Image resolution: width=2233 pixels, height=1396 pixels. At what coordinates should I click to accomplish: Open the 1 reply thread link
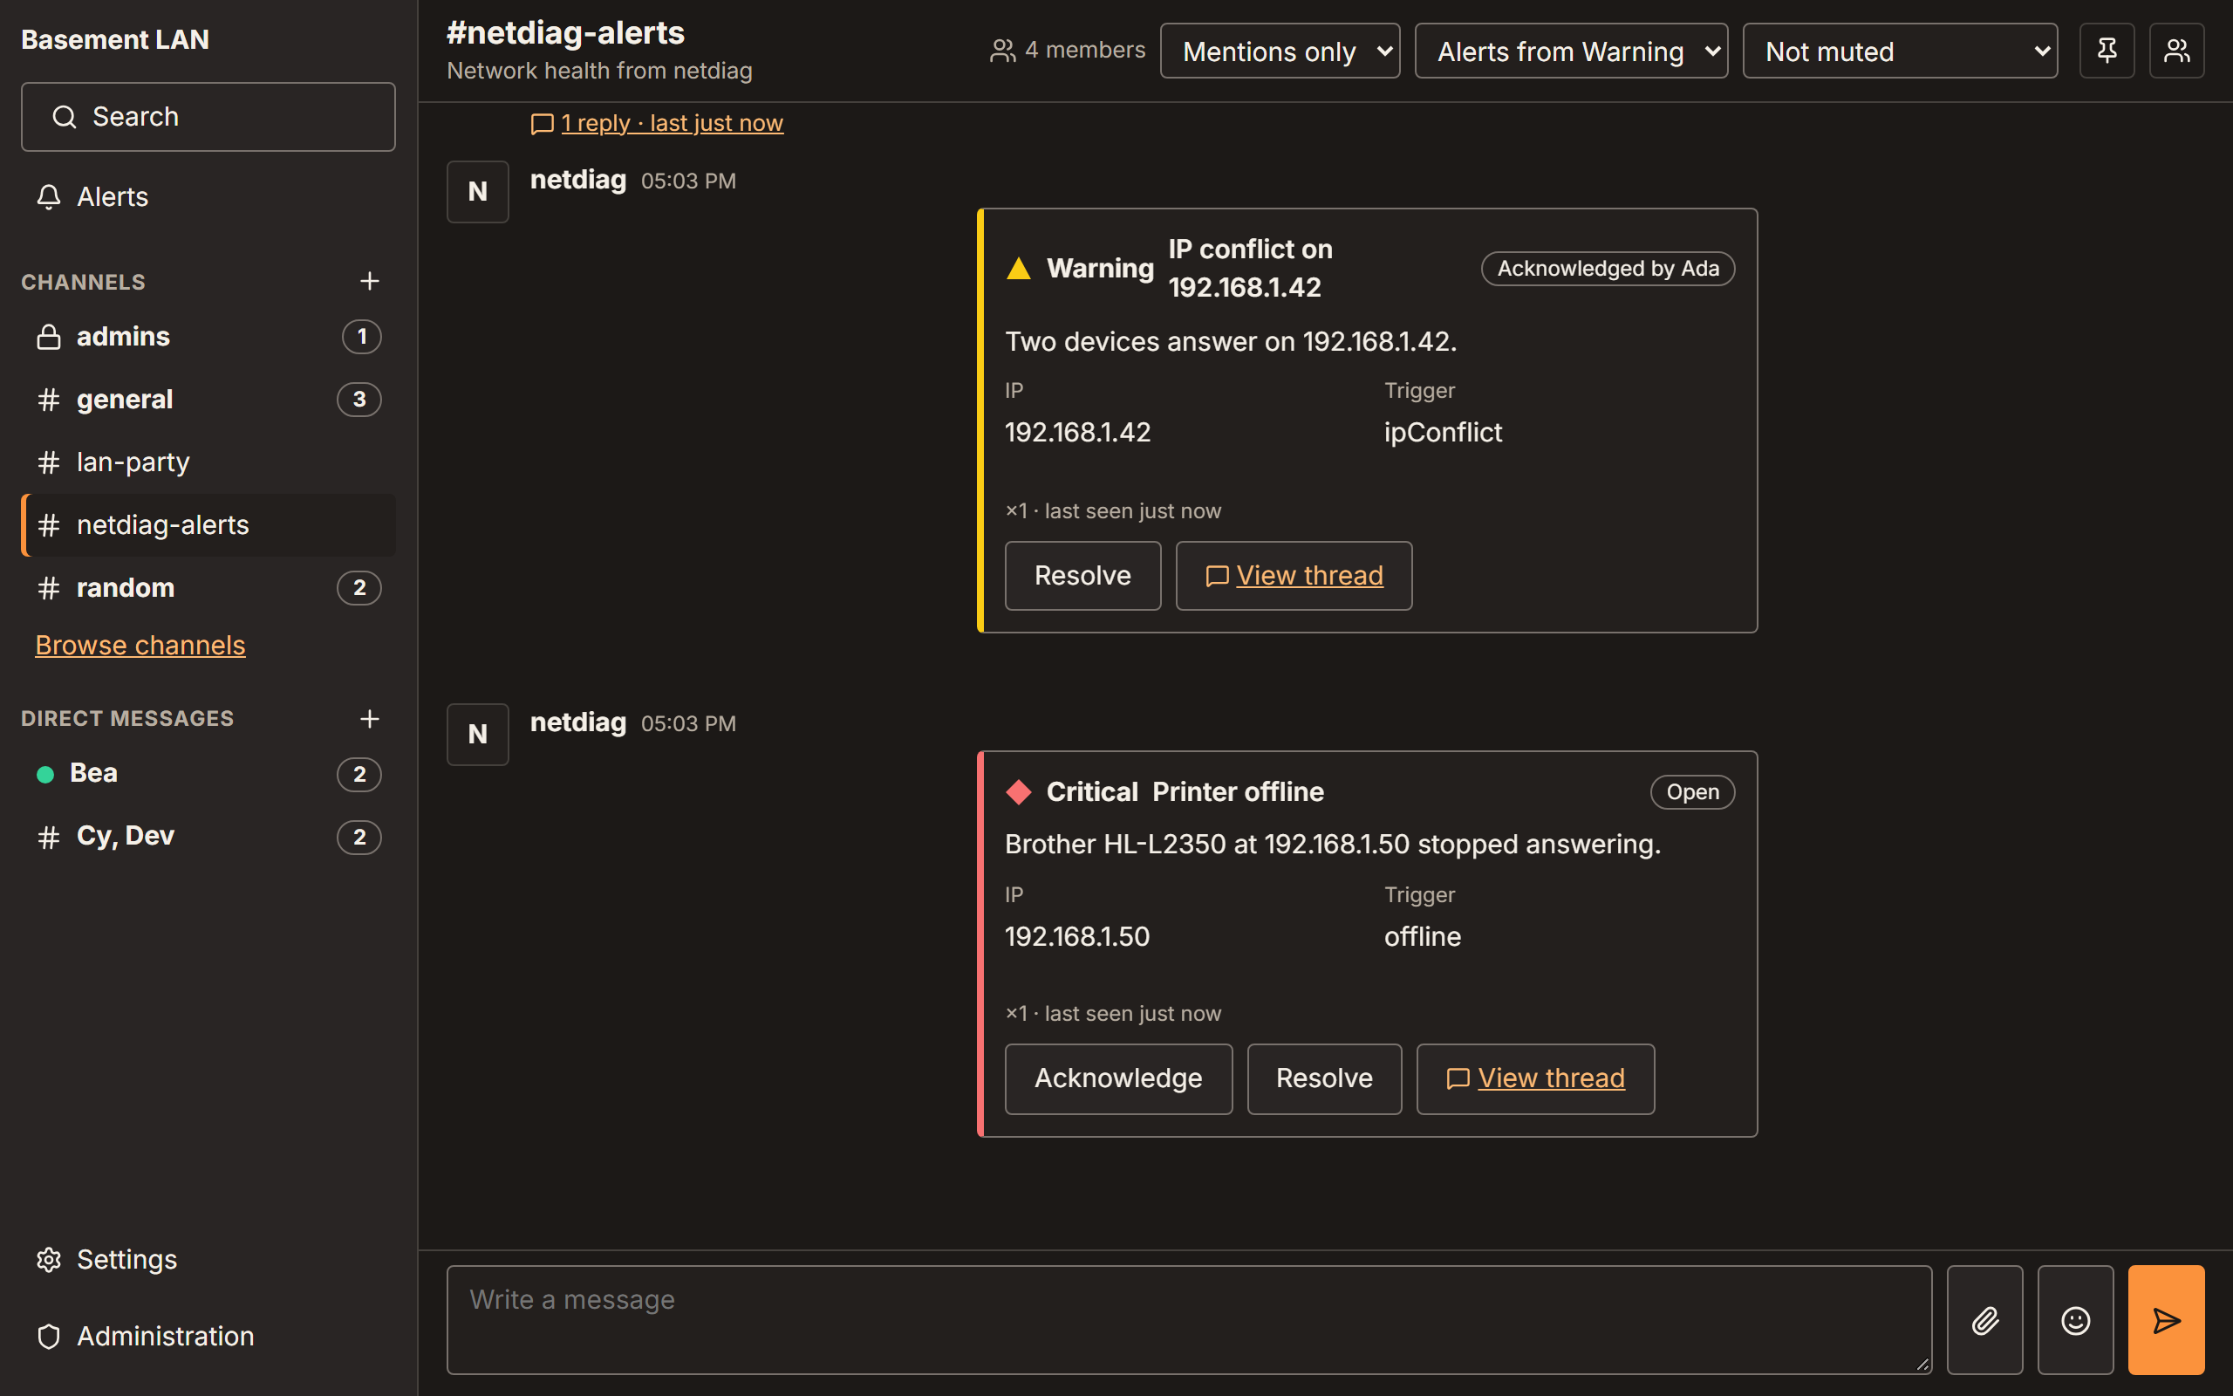(657, 123)
